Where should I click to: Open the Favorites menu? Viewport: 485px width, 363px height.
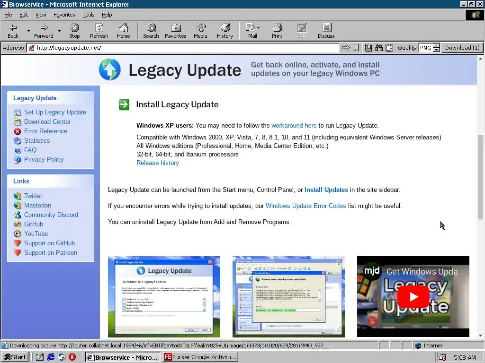pyautogui.click(x=64, y=15)
